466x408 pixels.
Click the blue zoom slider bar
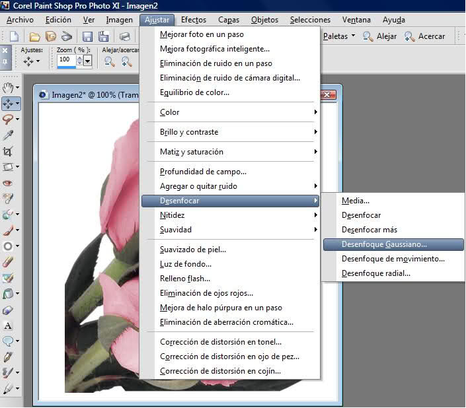point(67,67)
